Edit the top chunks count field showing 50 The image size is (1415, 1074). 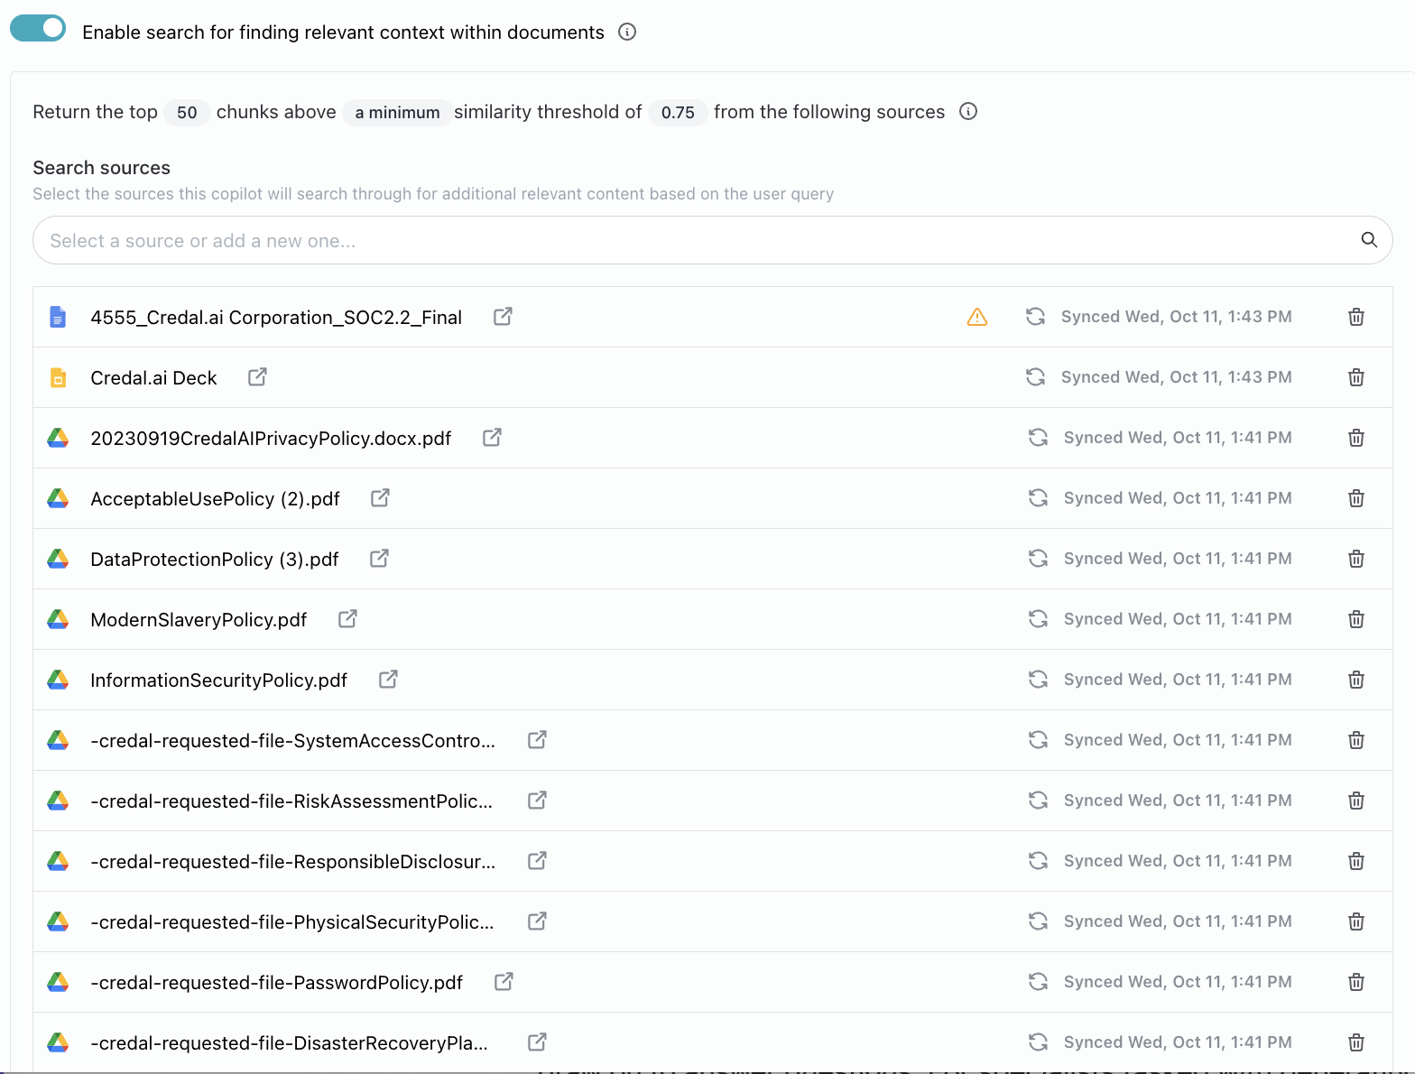pyautogui.click(x=187, y=113)
